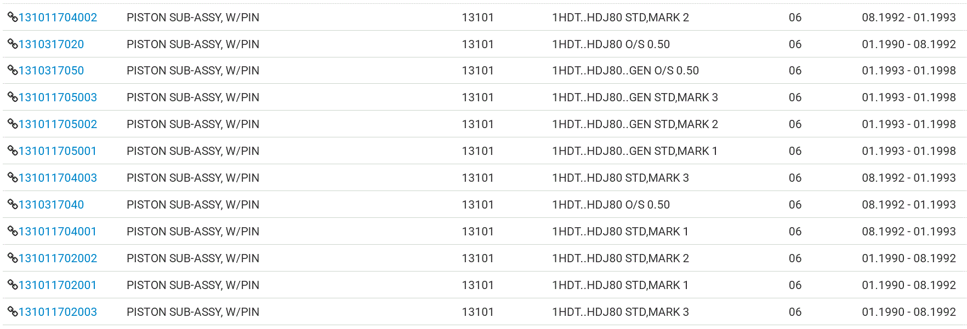The image size is (967, 329).
Task: Click the chain icon before 131011705001
Action: pyautogui.click(x=13, y=151)
